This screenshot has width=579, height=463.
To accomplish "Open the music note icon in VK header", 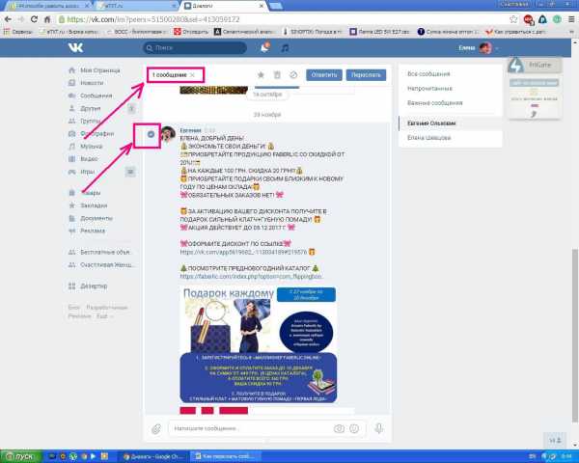I will [285, 47].
